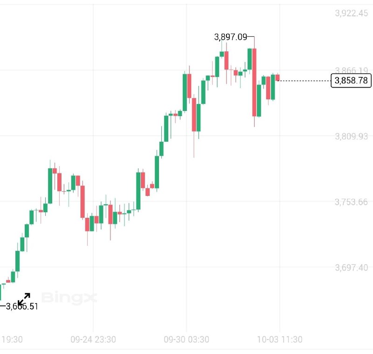
Task: Click the tall green candle left of 09-30 03:30 gridline
Action: point(185,92)
